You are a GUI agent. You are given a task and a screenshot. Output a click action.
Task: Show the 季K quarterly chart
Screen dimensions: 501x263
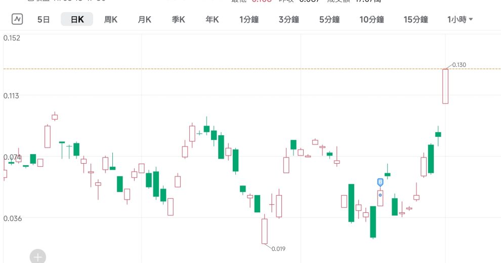tap(179, 20)
